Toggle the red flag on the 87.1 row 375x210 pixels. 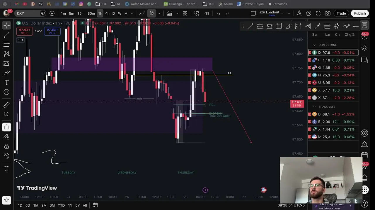pyautogui.click(x=310, y=98)
